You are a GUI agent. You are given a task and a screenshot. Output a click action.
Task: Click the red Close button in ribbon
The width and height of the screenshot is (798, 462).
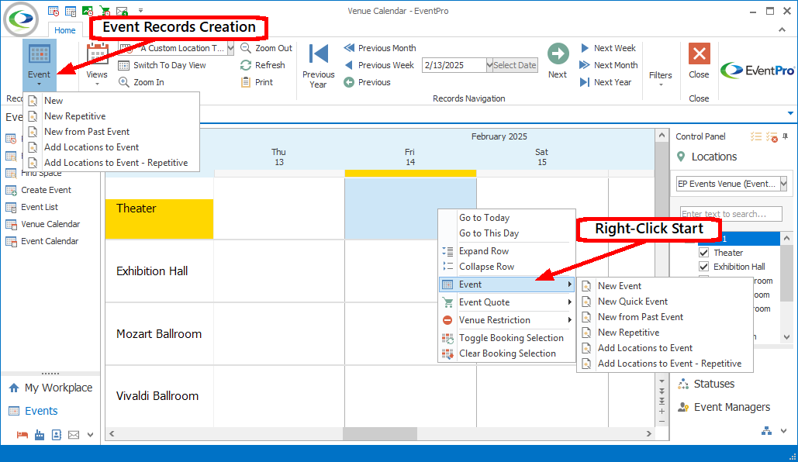click(x=700, y=61)
